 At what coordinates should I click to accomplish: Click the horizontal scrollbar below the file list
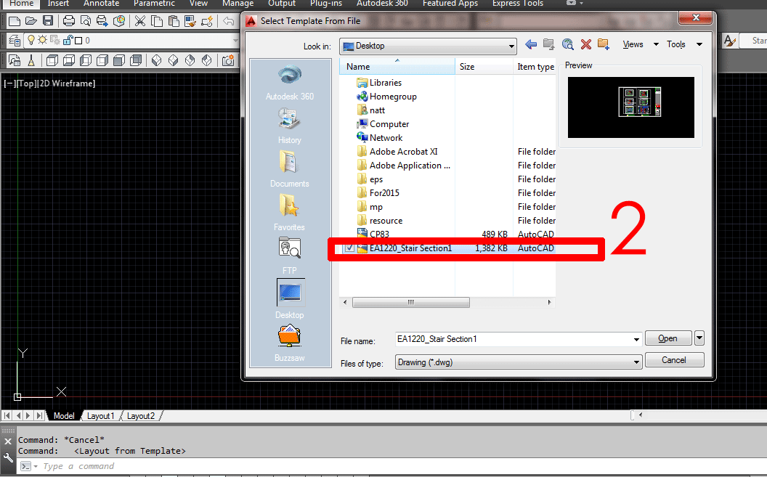[x=411, y=302]
